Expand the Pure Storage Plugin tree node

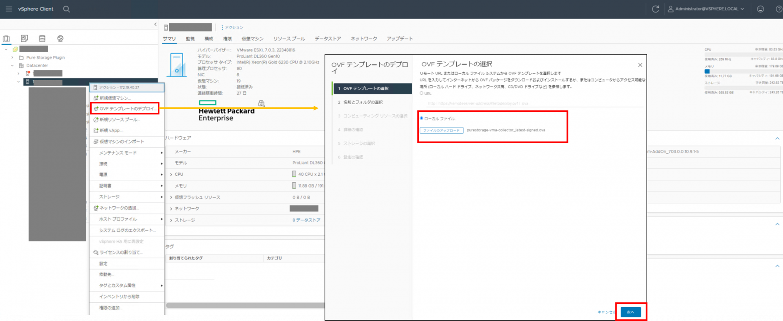point(12,58)
